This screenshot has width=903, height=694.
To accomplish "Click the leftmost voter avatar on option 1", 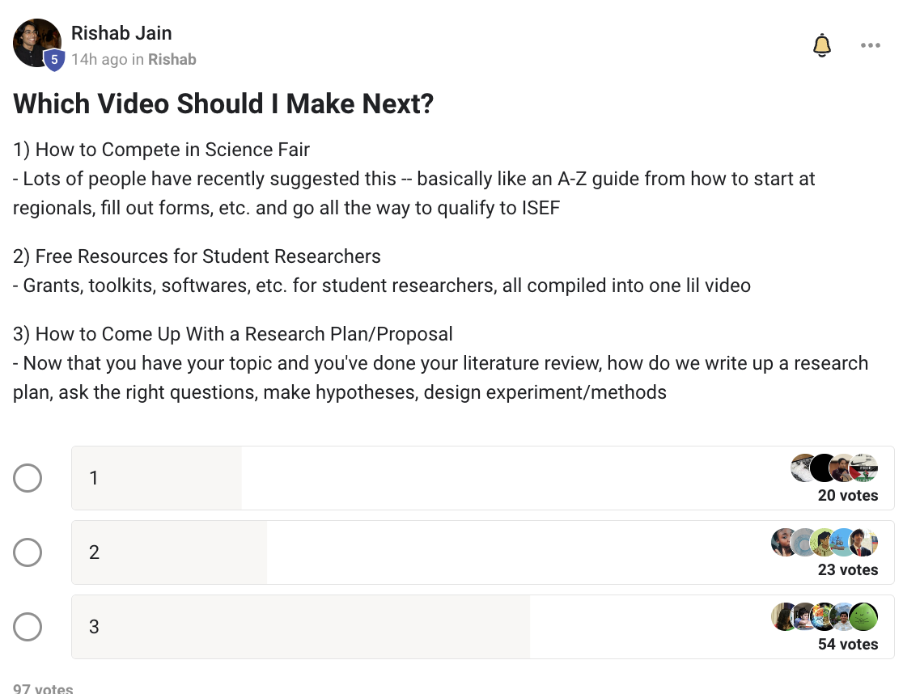I will (x=803, y=468).
